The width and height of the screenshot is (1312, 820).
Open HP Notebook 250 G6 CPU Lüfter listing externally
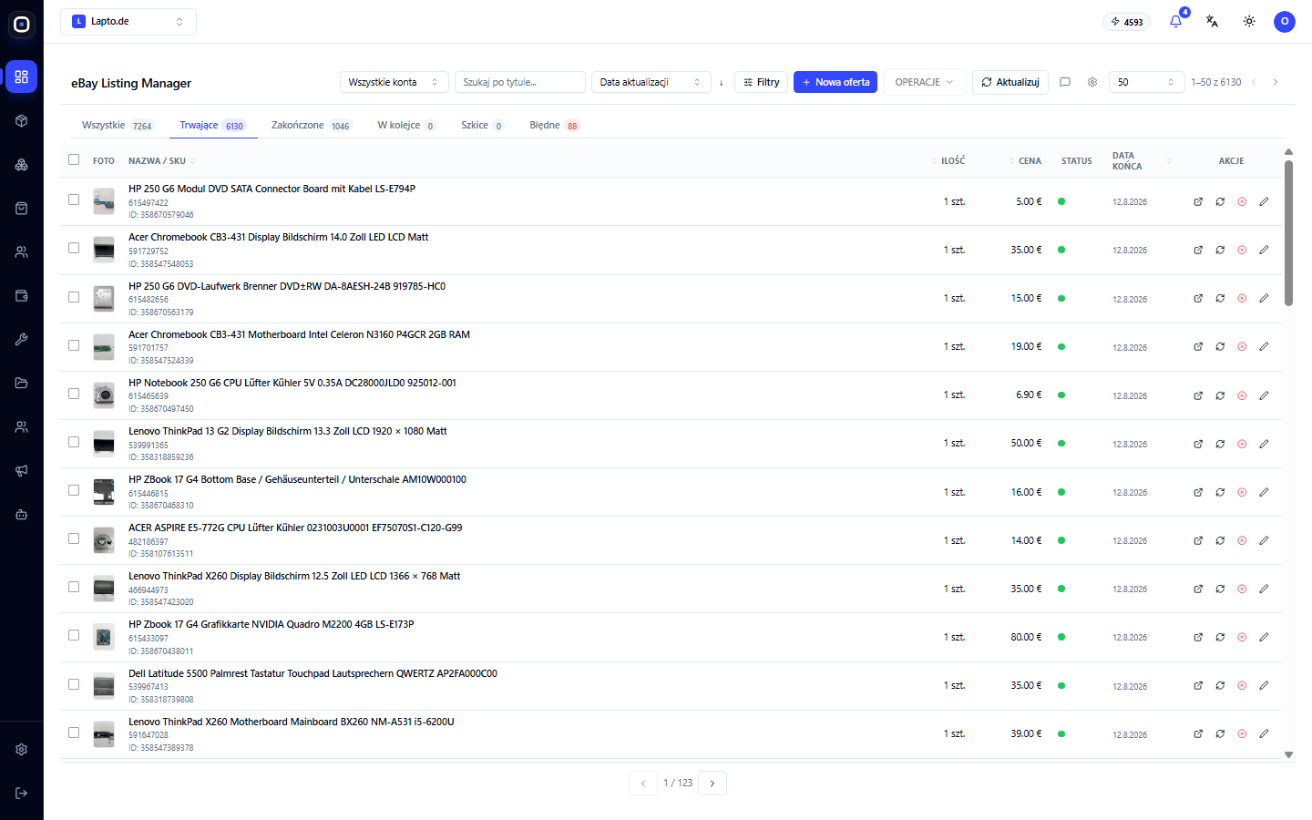1198,396
